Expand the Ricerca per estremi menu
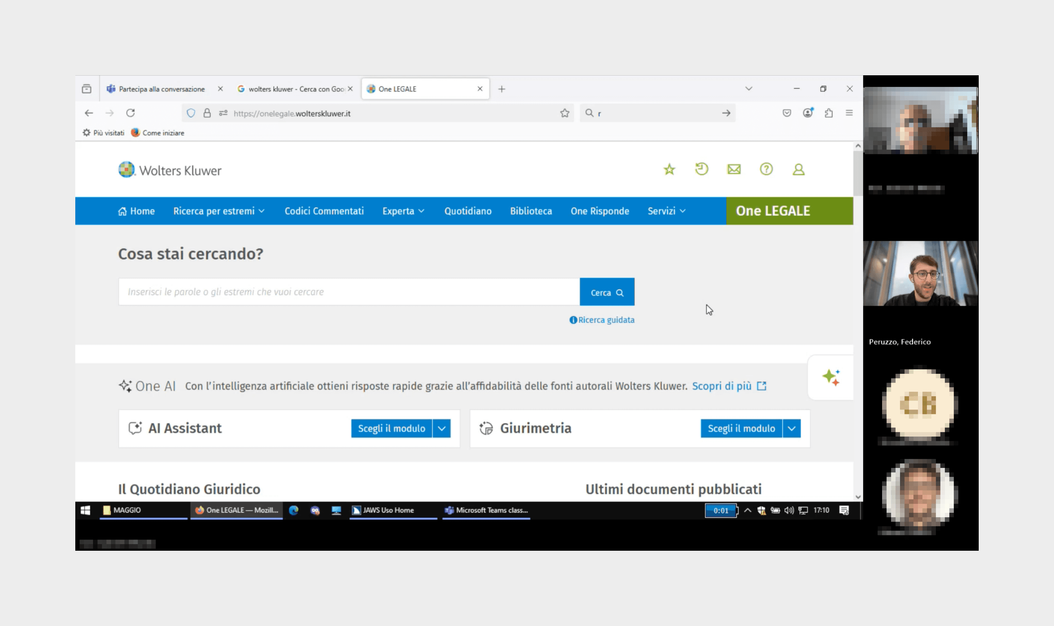Screen dimensions: 1054x626 [219, 211]
